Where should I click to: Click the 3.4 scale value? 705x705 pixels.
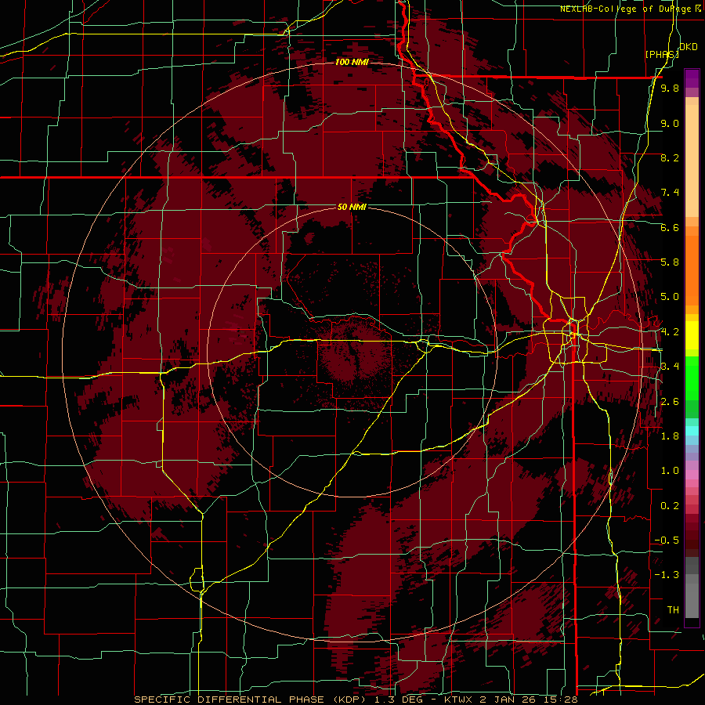pyautogui.click(x=670, y=367)
